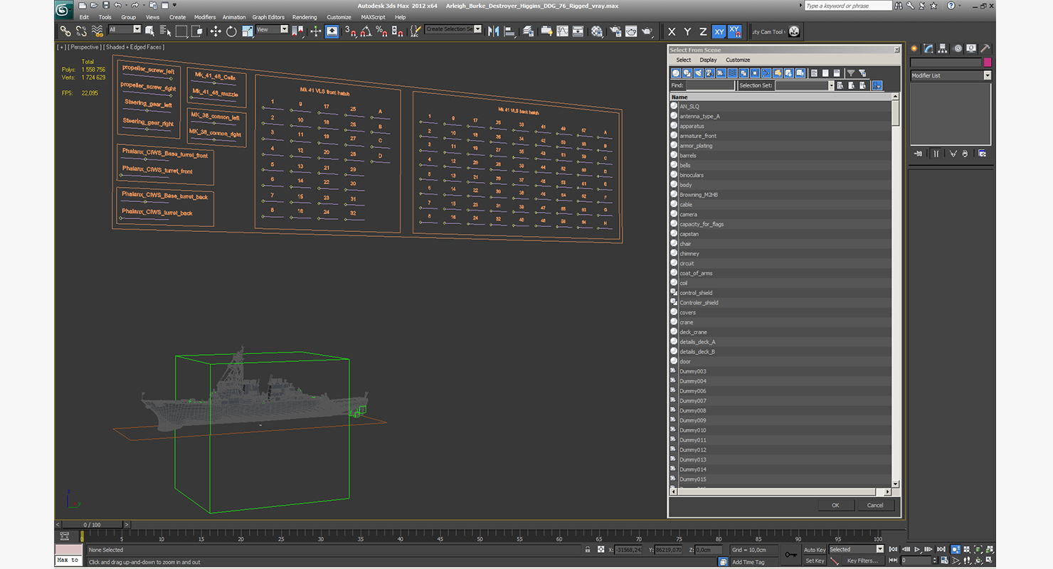The width and height of the screenshot is (1053, 569).
Task: Click Play Animation button
Action: click(x=918, y=549)
